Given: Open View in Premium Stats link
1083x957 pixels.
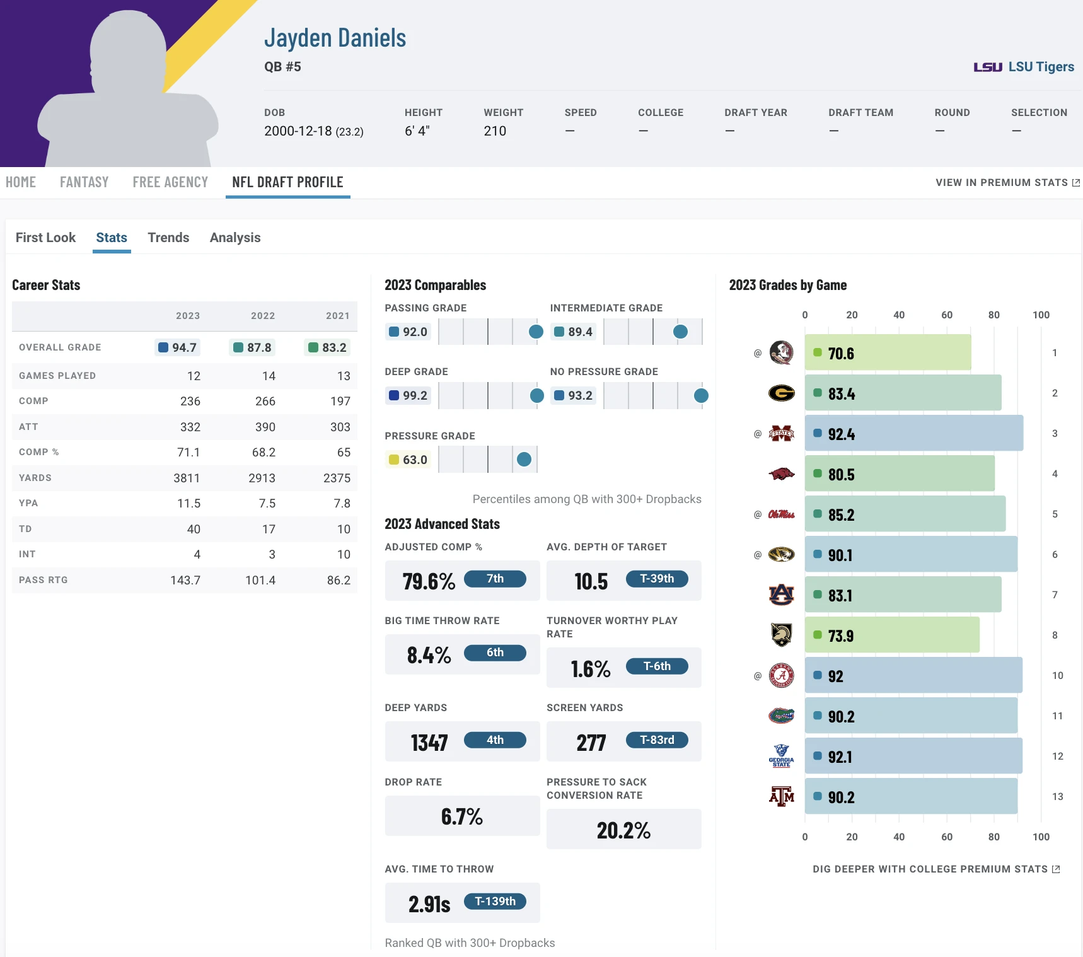Looking at the screenshot, I should pos(1007,183).
